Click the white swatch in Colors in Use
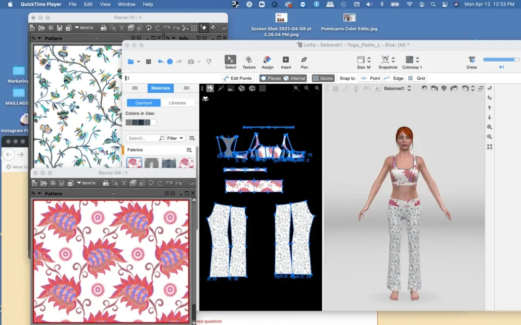 tap(153, 122)
